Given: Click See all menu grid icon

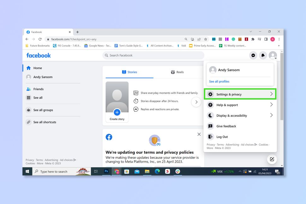Looking at the screenshot, I should 28,97.
